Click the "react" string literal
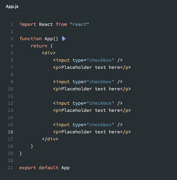This screenshot has height=180, width=177. coord(79,24)
